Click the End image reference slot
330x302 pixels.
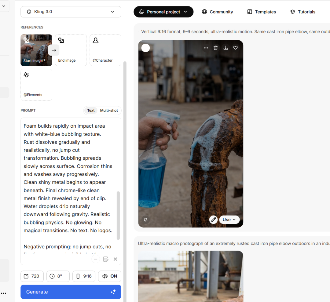[x=71, y=50]
